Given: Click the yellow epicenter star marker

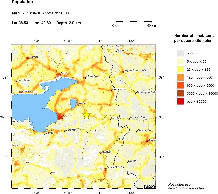Looking at the screenshot, I should (x=86, y=114).
